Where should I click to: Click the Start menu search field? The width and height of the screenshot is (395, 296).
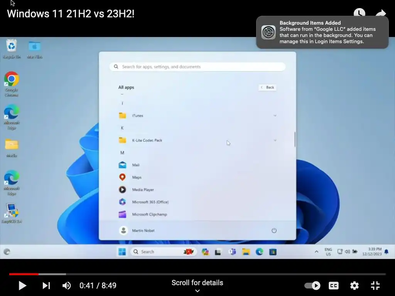(x=197, y=67)
